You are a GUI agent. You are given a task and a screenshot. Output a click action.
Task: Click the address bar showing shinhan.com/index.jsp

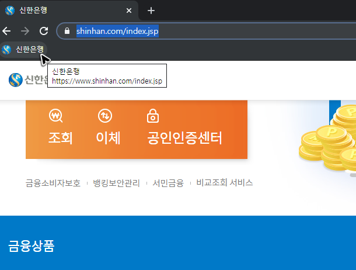[206, 31]
